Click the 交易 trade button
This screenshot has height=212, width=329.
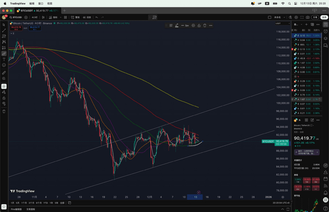coord(315,17)
